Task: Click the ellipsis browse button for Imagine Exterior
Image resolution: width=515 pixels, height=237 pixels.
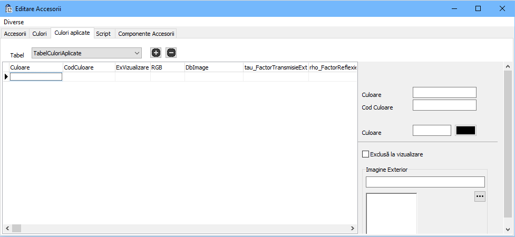Action: [479, 196]
